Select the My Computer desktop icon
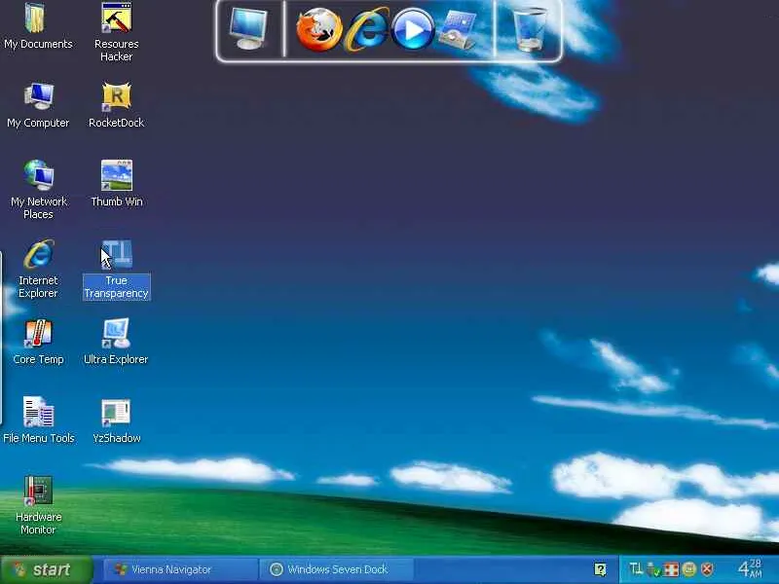 (x=38, y=105)
